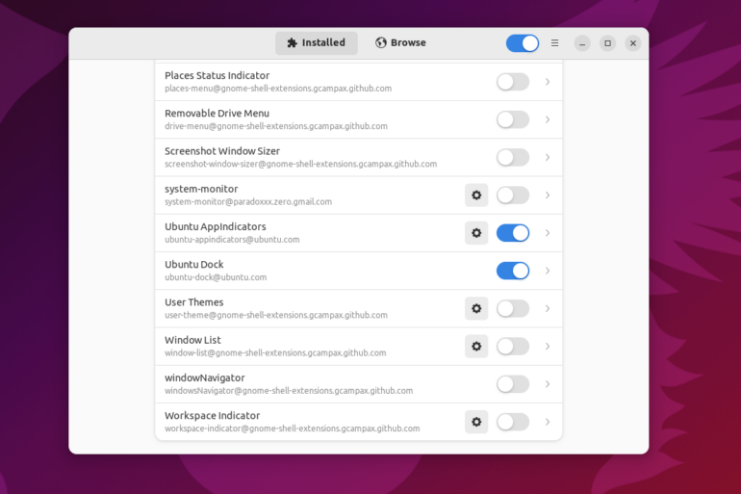
Task: Expand system-monitor details chevron
Action: click(548, 195)
